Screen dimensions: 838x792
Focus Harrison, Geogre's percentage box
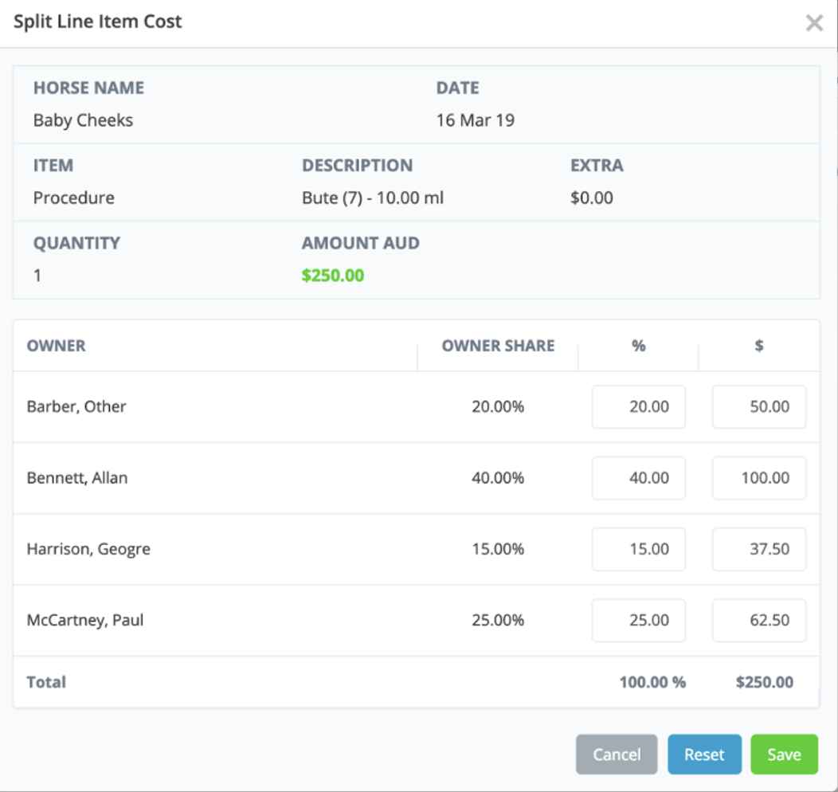[638, 549]
